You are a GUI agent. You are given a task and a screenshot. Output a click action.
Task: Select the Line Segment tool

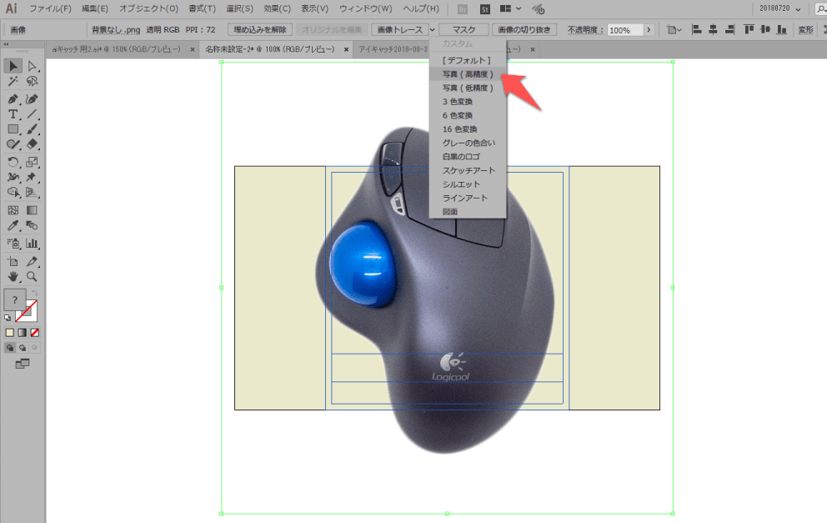pos(33,114)
